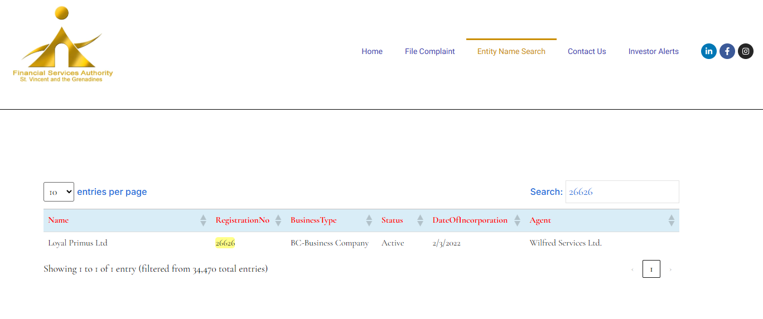Select the Entity Name Search tab
This screenshot has width=763, height=319.
pyautogui.click(x=511, y=51)
